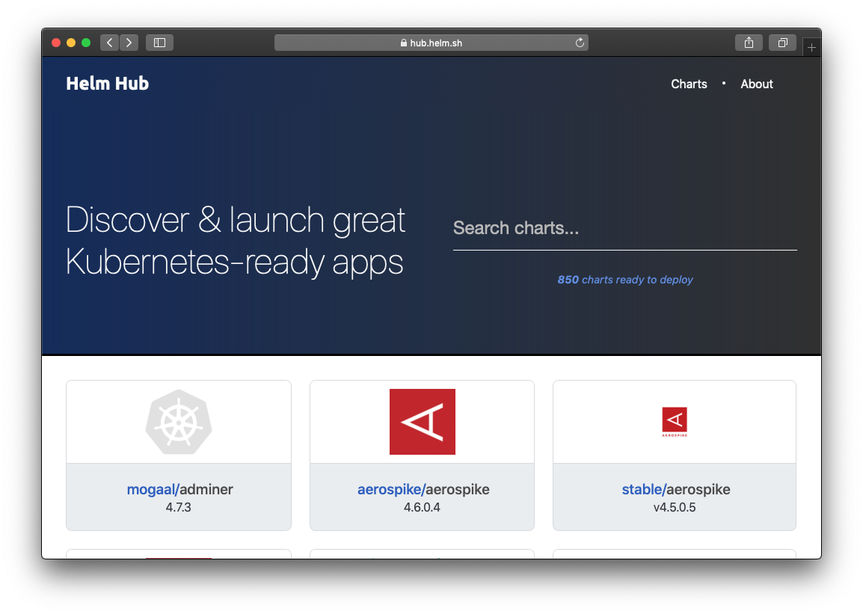Click the 850 charts ready to deploy text
The height and width of the screenshot is (614, 863).
pyautogui.click(x=625, y=280)
